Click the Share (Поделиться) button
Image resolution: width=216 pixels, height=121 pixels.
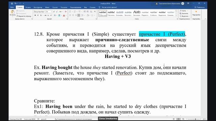click(x=199, y=7)
